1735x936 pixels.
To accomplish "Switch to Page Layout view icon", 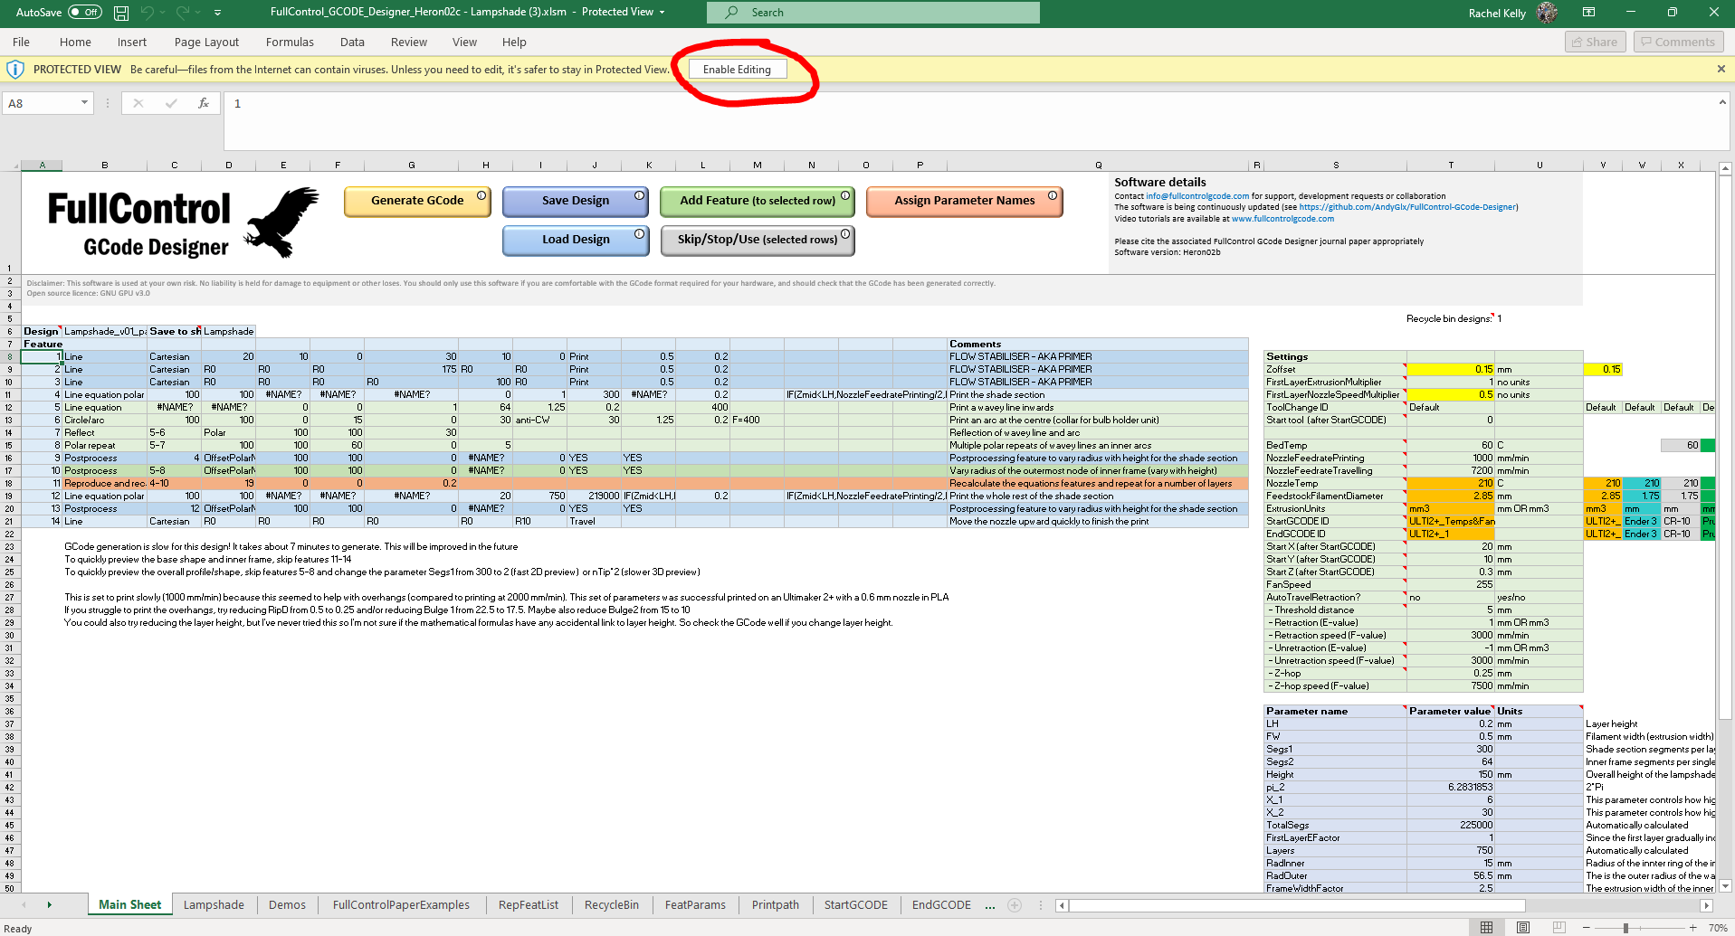I will 1523,928.
